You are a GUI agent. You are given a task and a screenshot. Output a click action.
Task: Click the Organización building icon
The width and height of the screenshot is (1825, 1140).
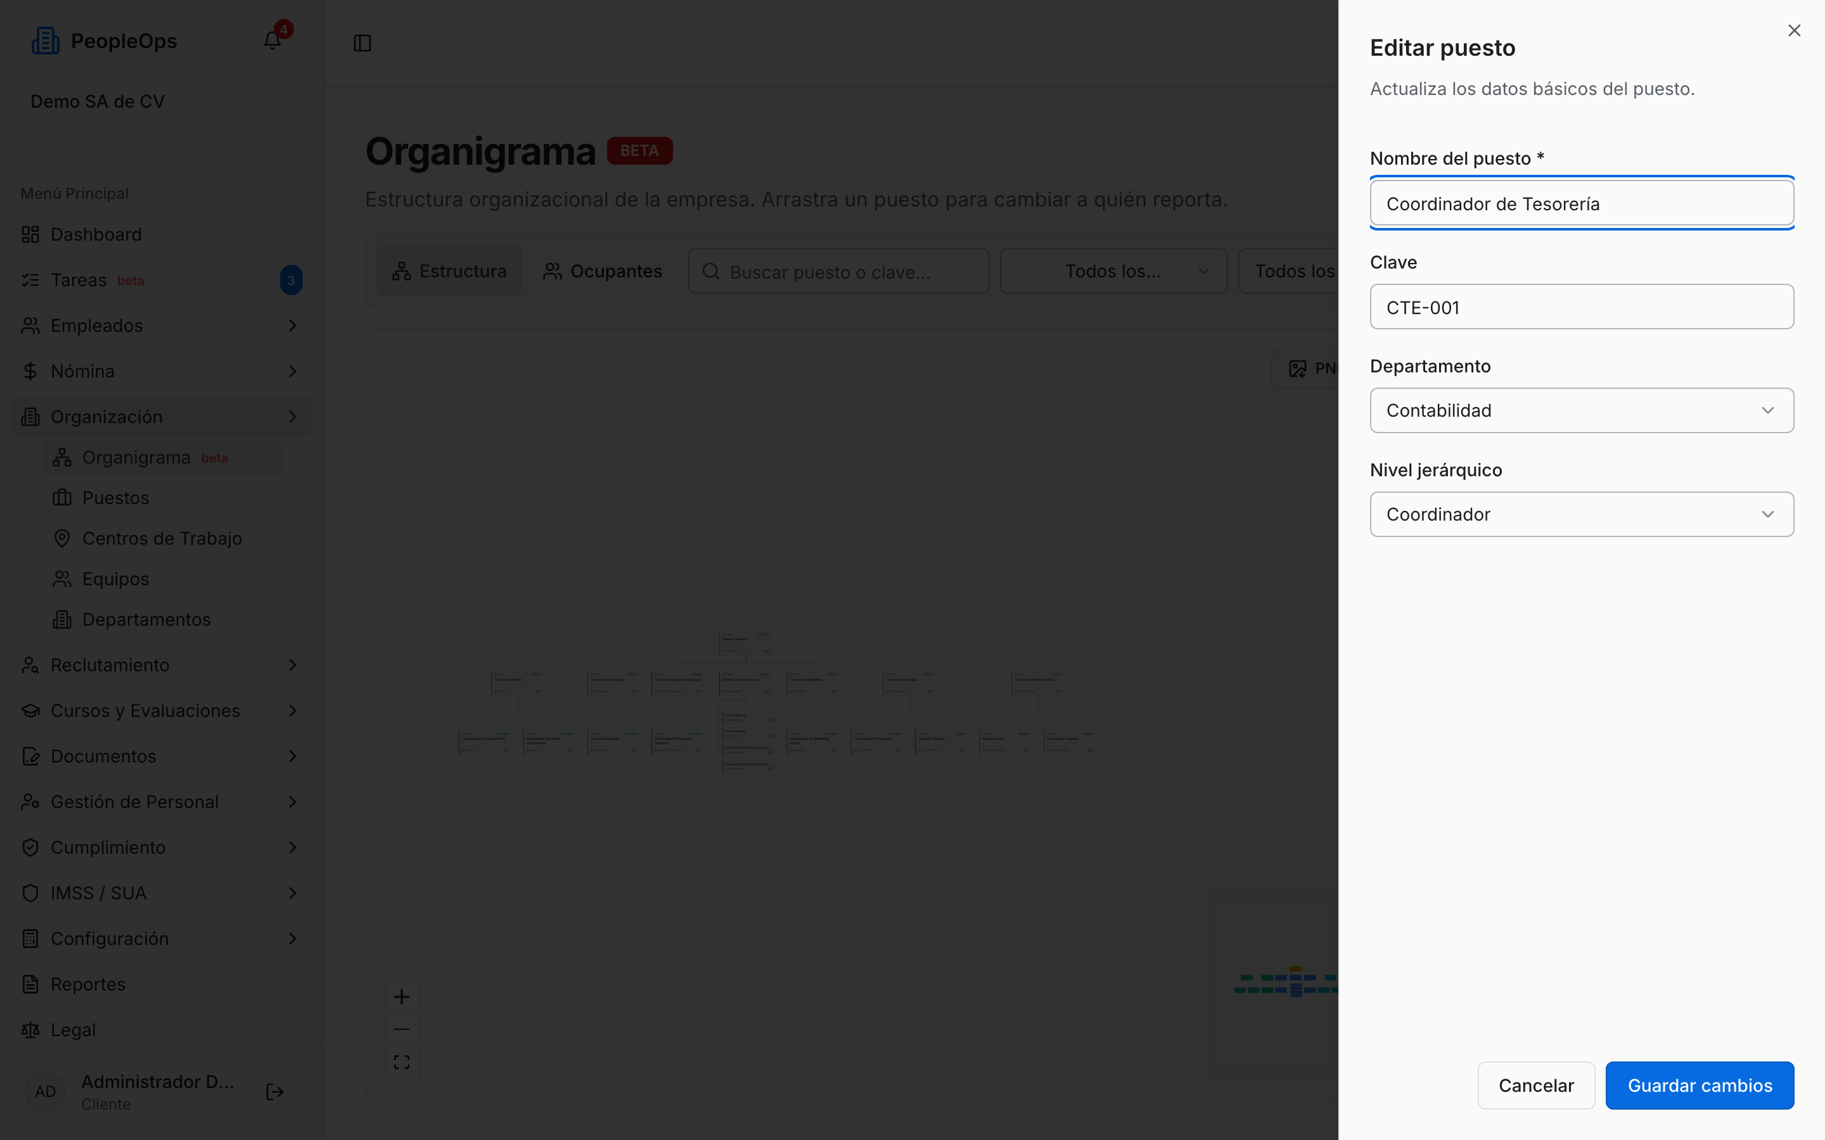coord(30,417)
